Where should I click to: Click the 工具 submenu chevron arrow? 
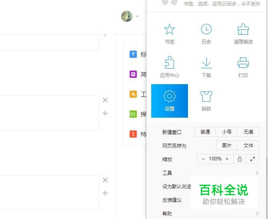click(x=257, y=173)
